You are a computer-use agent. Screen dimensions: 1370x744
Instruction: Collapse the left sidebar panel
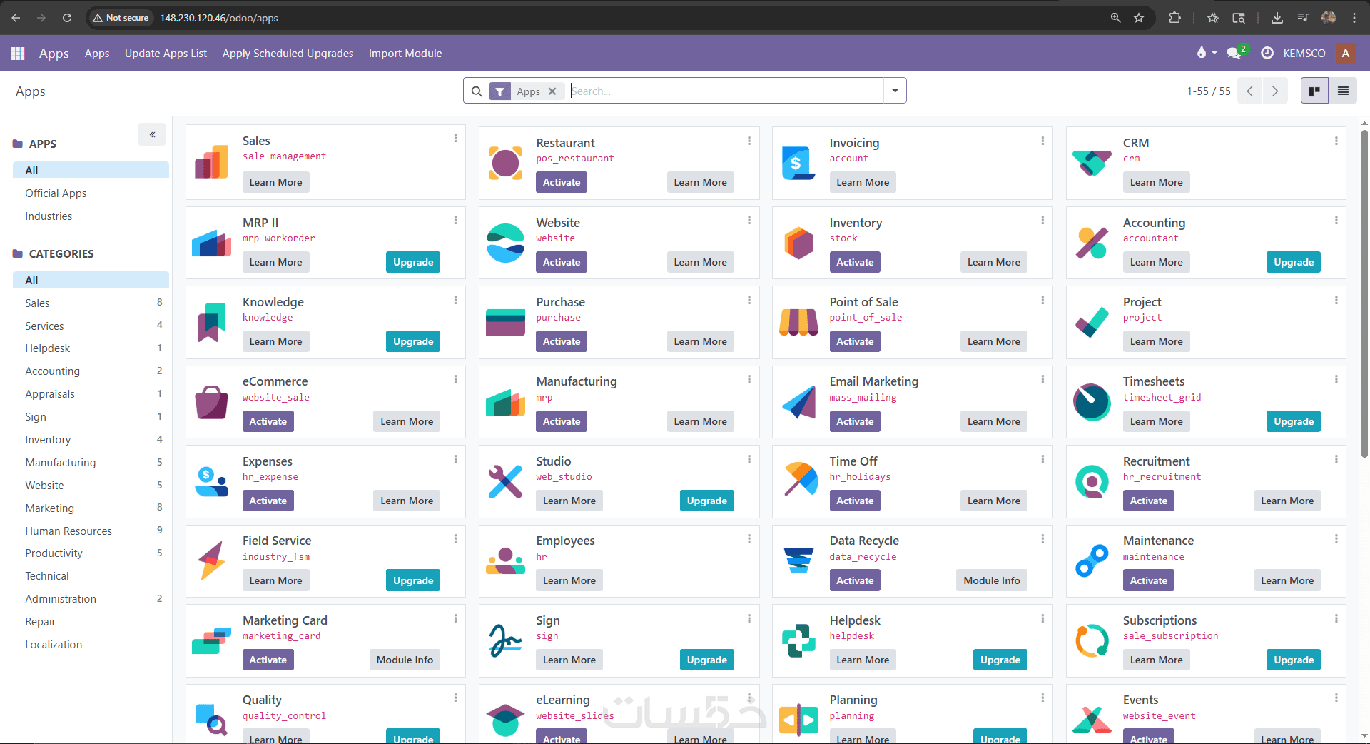pyautogui.click(x=152, y=134)
